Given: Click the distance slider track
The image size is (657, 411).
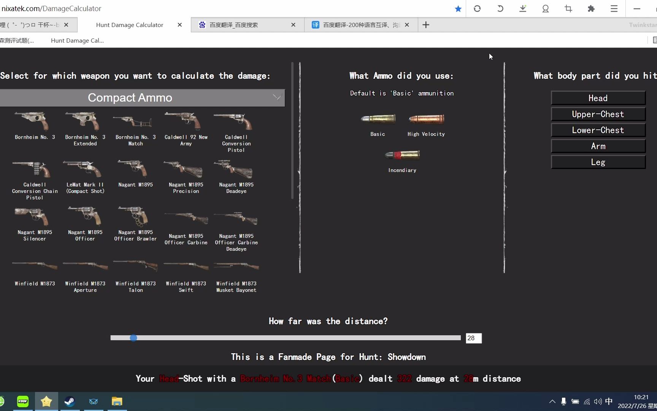Looking at the screenshot, I should tap(286, 338).
